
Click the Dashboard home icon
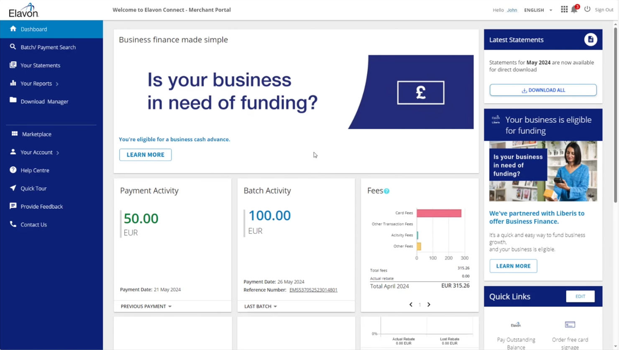13,29
